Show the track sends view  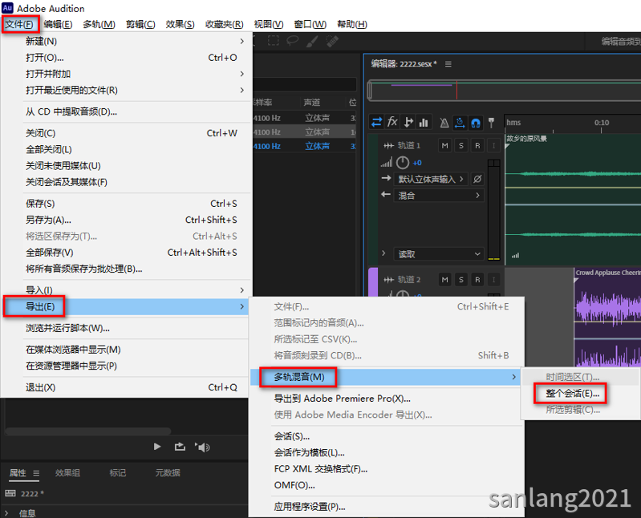click(408, 122)
